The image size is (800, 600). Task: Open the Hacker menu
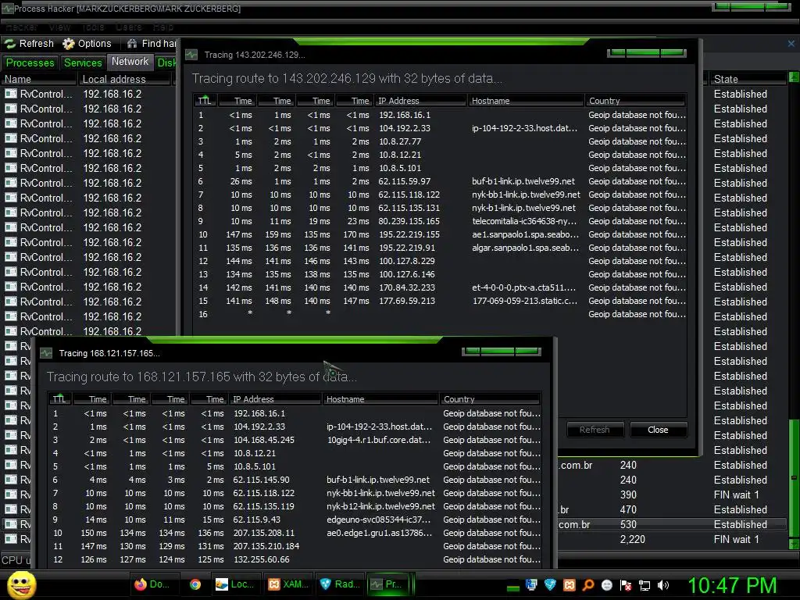21,27
